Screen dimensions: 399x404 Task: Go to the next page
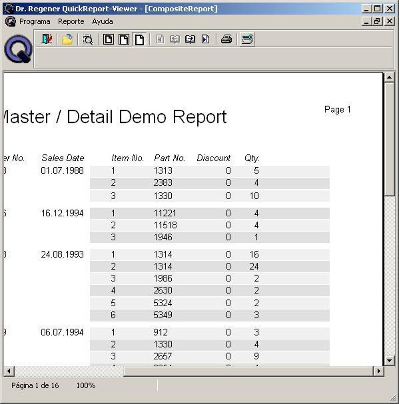(x=191, y=39)
